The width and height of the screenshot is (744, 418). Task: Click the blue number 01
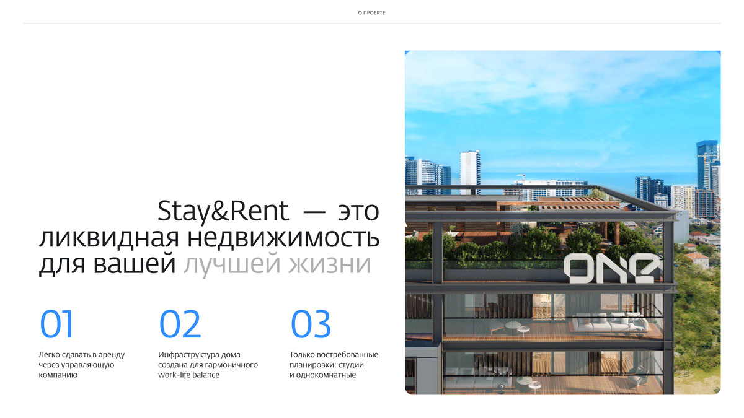click(56, 323)
